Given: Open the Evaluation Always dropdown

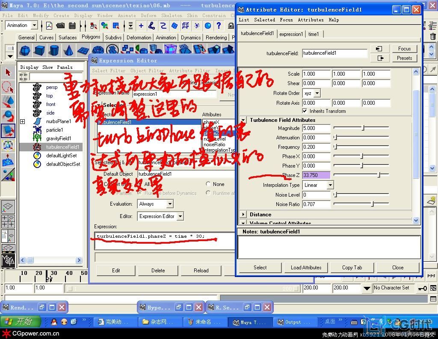Looking at the screenshot, I should click(x=170, y=204).
